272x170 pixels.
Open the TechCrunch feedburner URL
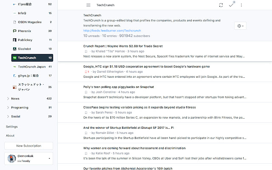pos(112,31)
